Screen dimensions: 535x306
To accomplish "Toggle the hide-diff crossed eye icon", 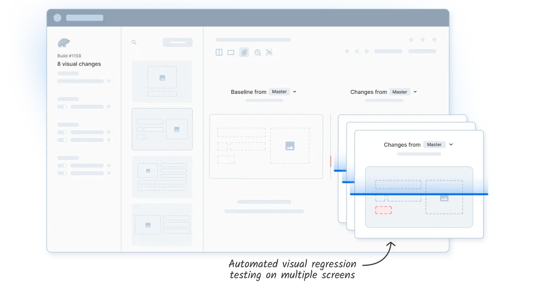I will pos(269,52).
